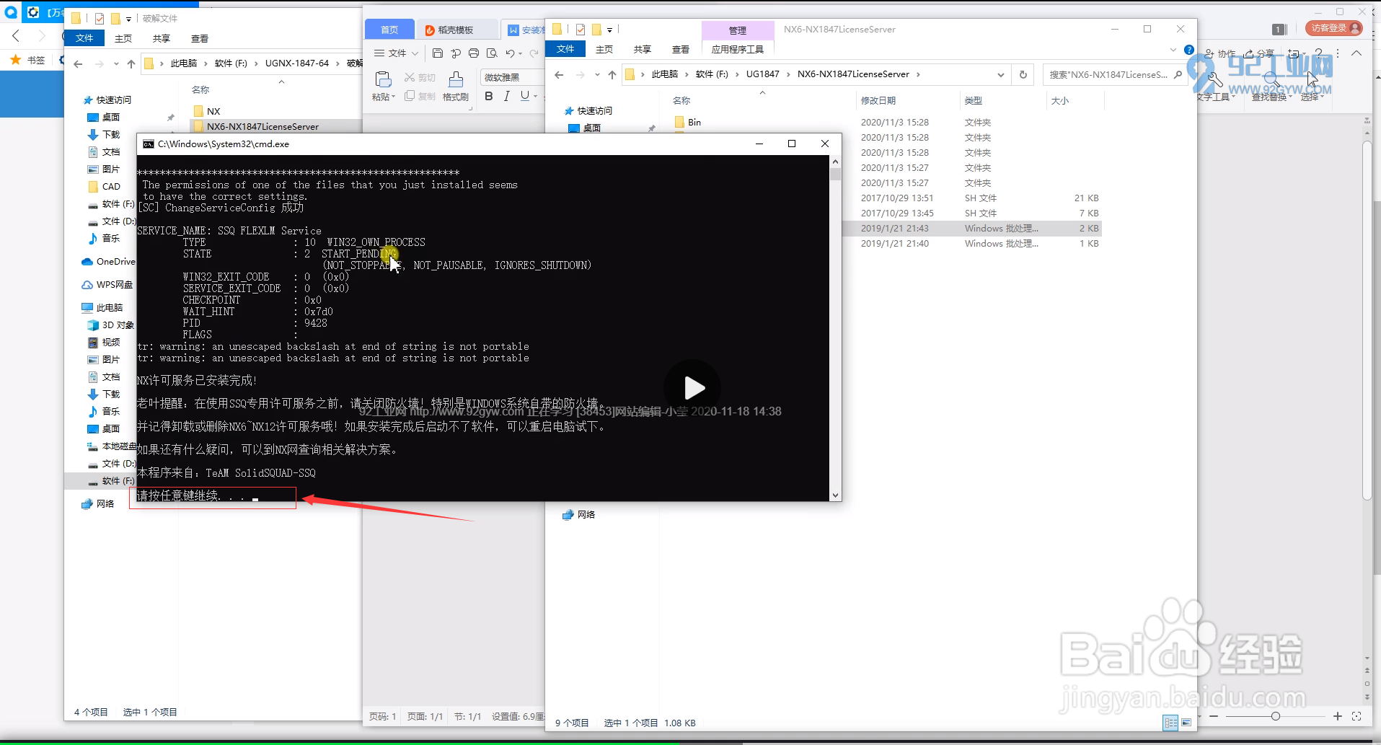
Task: Click the blue help icon in the LicenseServer Explorer
Action: [x=1189, y=49]
